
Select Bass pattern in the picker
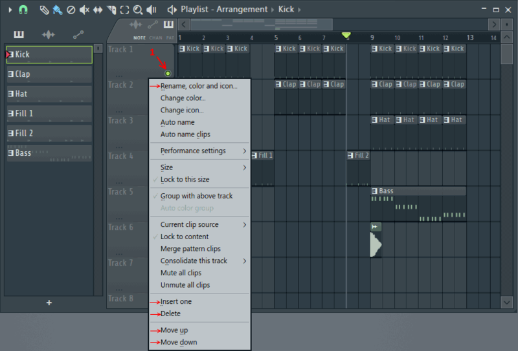49,153
